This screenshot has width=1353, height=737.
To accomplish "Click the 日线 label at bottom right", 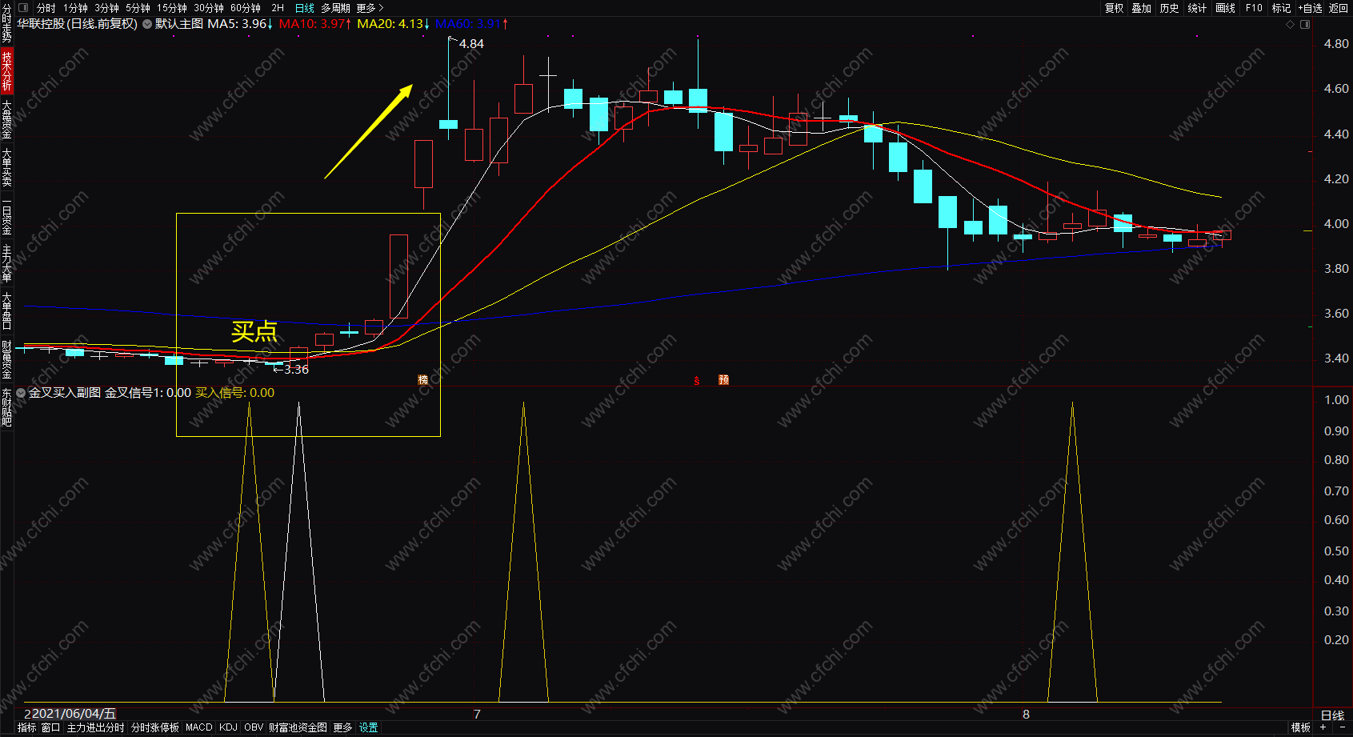I will pos(1332,715).
